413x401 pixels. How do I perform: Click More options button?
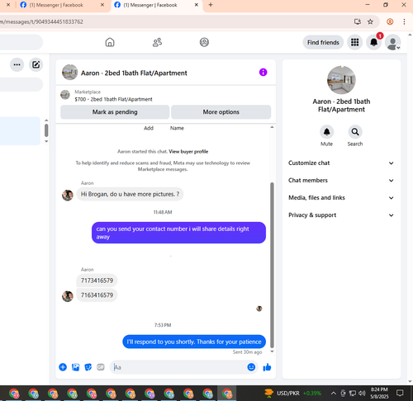(x=221, y=112)
